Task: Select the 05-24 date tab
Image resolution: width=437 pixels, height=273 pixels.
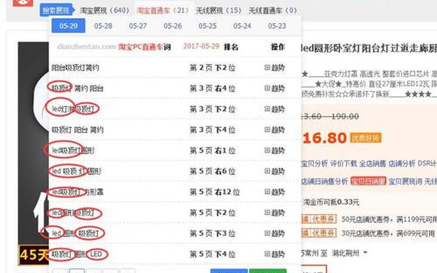Action: coord(242,26)
